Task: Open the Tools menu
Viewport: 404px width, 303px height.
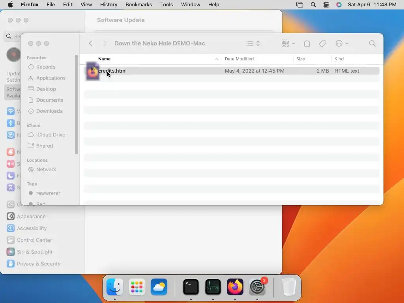Action: click(x=167, y=5)
